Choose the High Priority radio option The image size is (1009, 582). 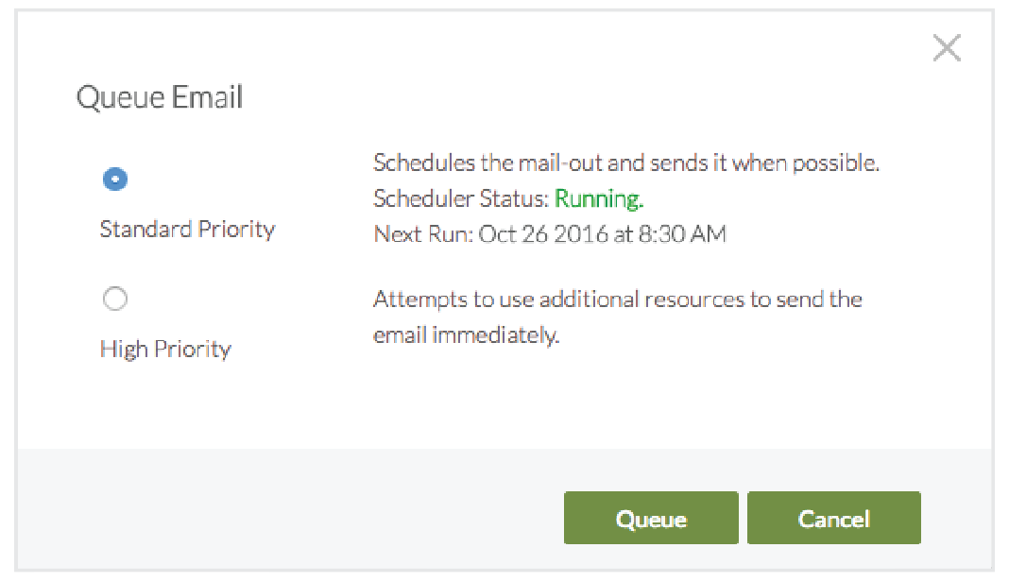pyautogui.click(x=114, y=300)
